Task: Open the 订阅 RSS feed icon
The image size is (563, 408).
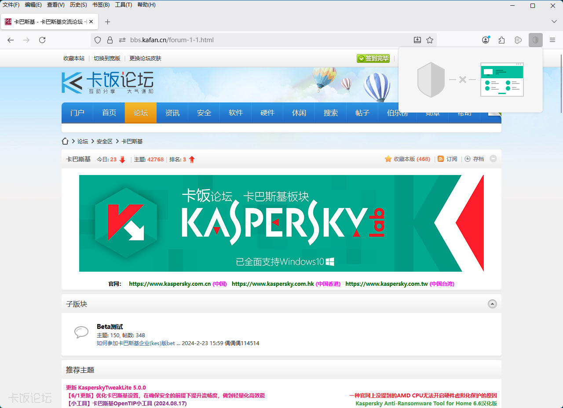Action: point(441,159)
